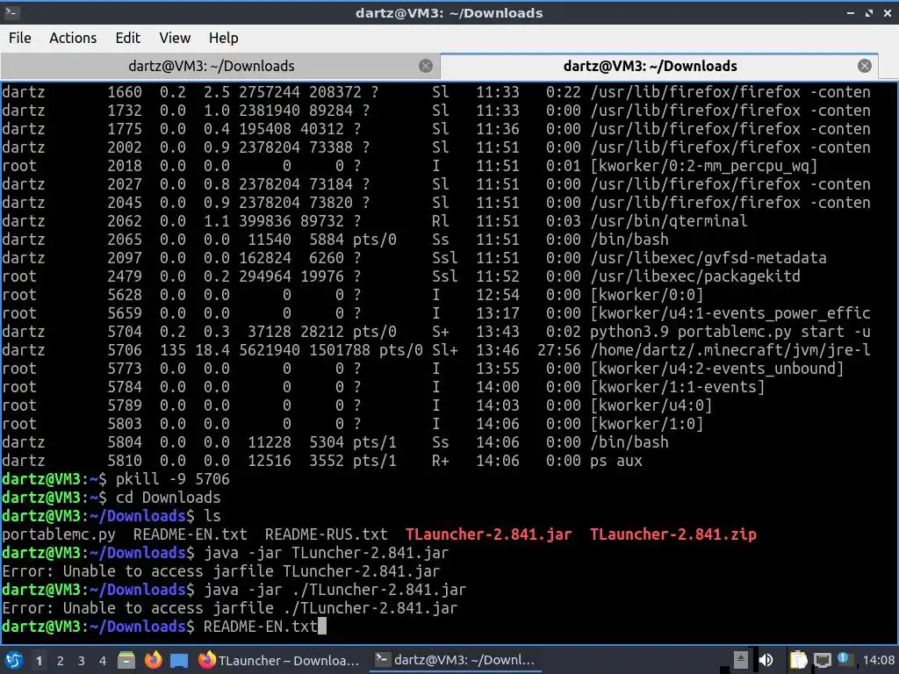Open removable media eject tray icon
This screenshot has width=899, height=674.
pos(741,660)
